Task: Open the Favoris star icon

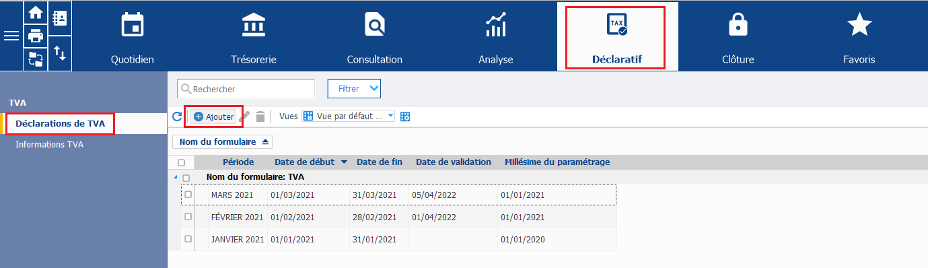Action: [859, 25]
